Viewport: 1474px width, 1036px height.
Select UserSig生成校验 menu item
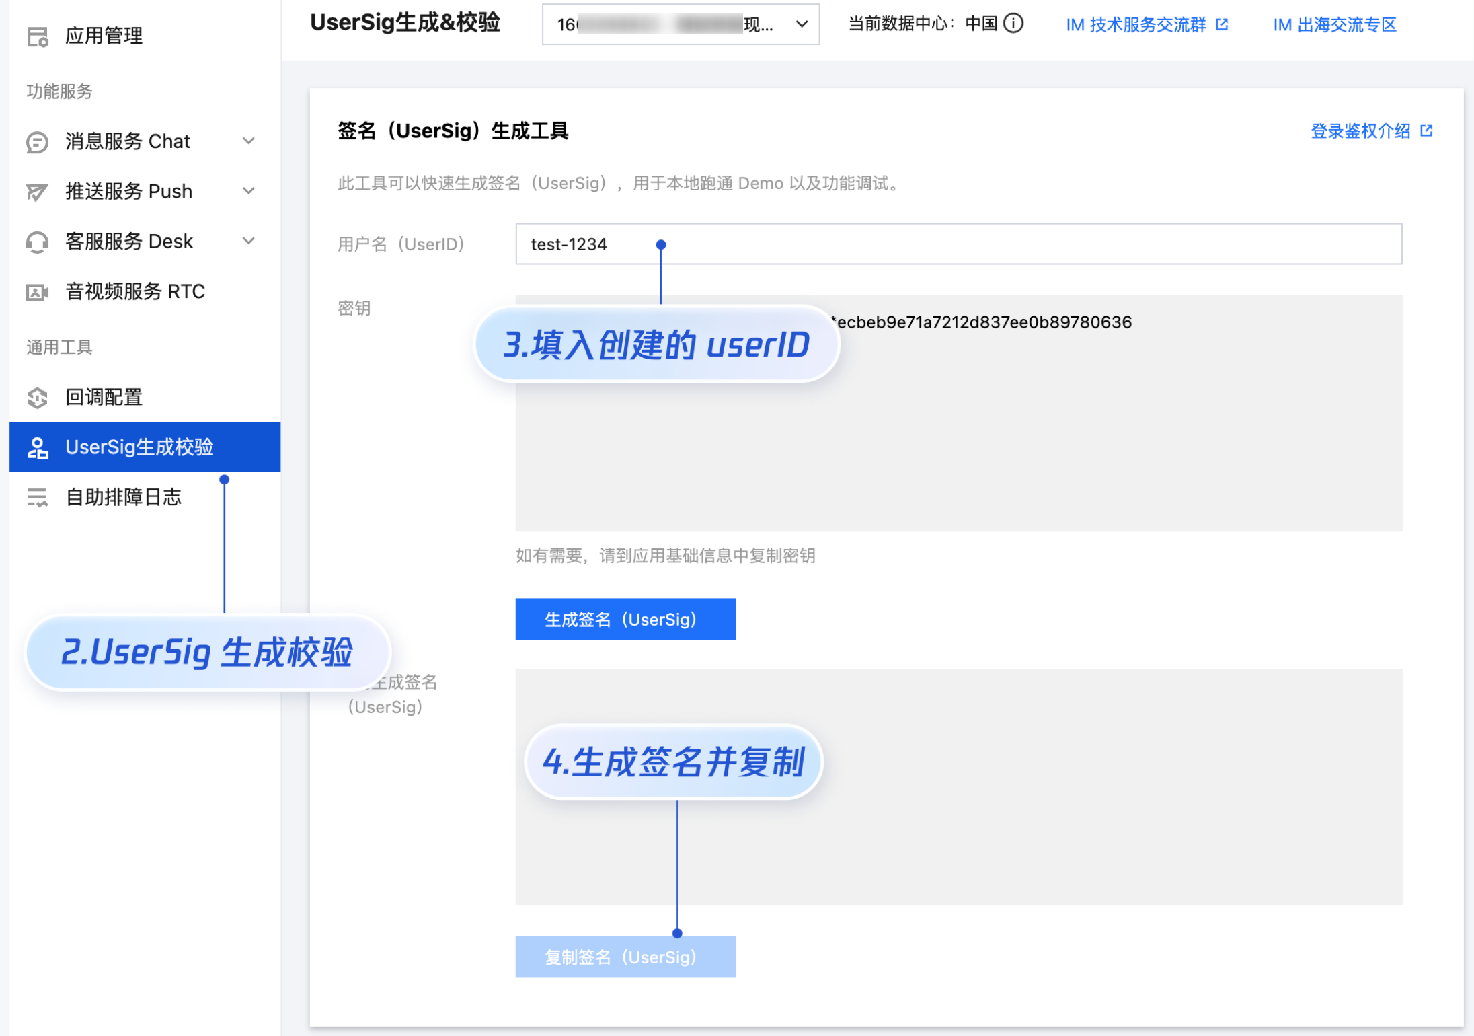(139, 447)
